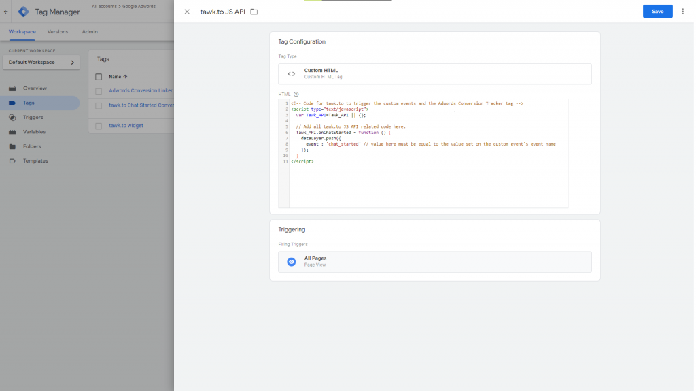Switch to the Versions tab
This screenshot has height=391, width=696.
58,31
